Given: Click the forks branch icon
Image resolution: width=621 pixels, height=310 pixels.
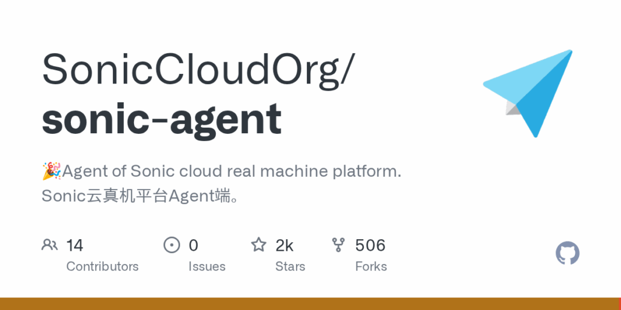Looking at the screenshot, I should point(338,245).
